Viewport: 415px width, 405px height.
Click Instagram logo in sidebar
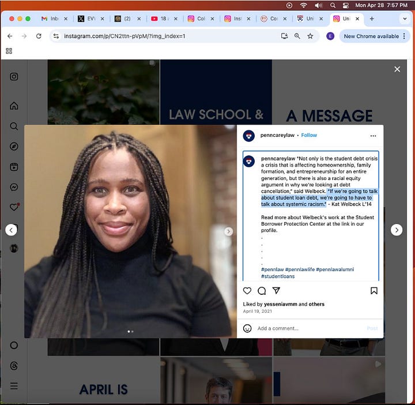(x=14, y=77)
